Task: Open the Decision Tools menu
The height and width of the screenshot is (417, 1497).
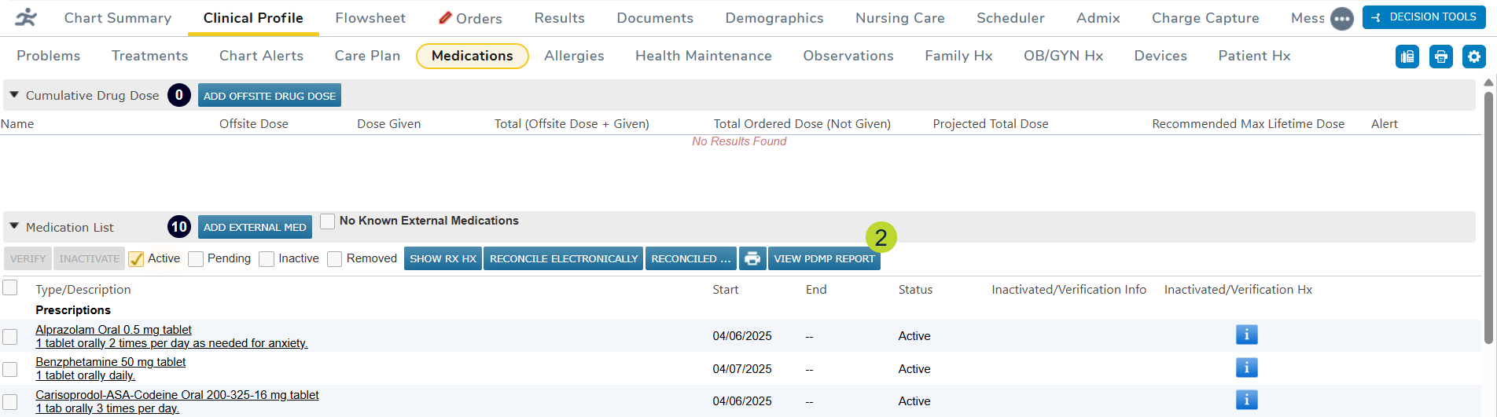Action: tap(1423, 17)
